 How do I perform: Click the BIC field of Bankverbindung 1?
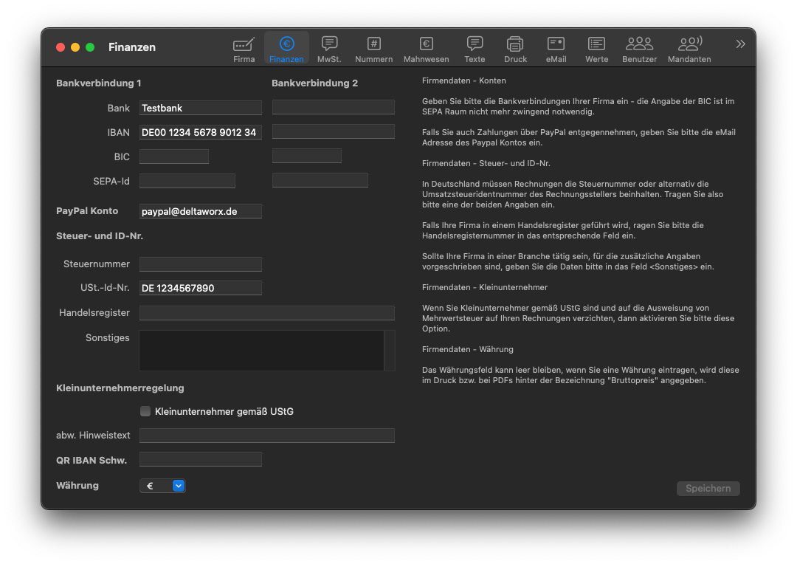point(174,157)
